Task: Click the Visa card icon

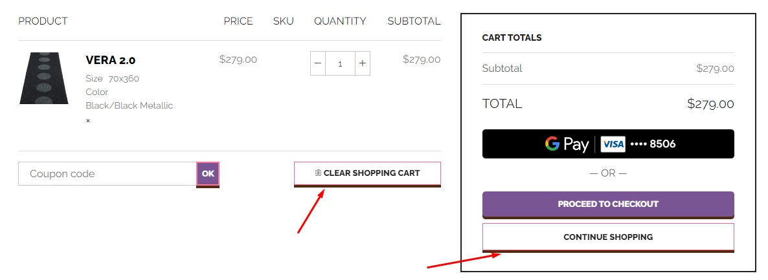Action: [613, 144]
